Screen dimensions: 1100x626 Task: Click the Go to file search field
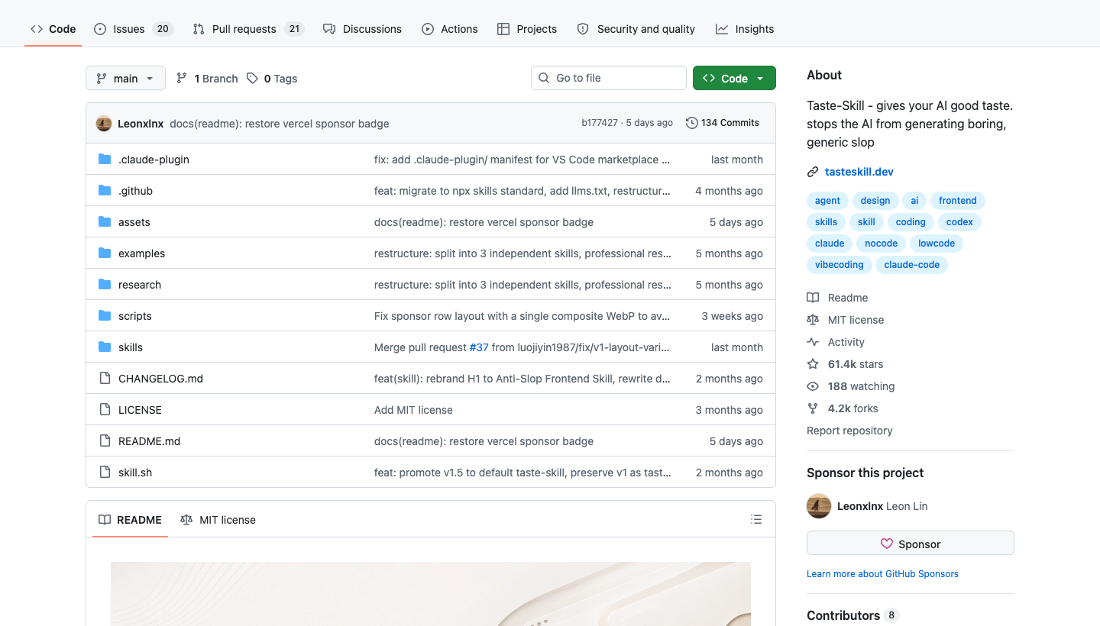(609, 78)
